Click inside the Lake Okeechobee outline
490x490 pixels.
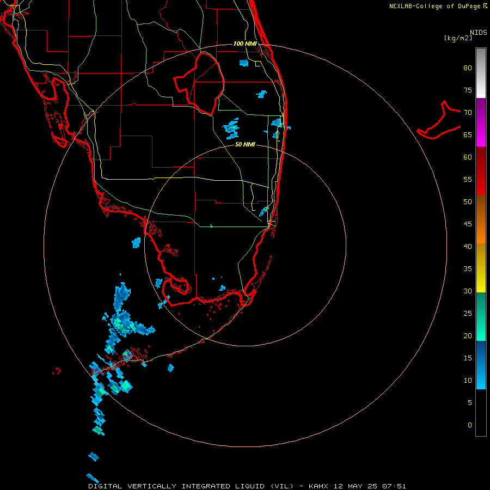[x=203, y=84]
